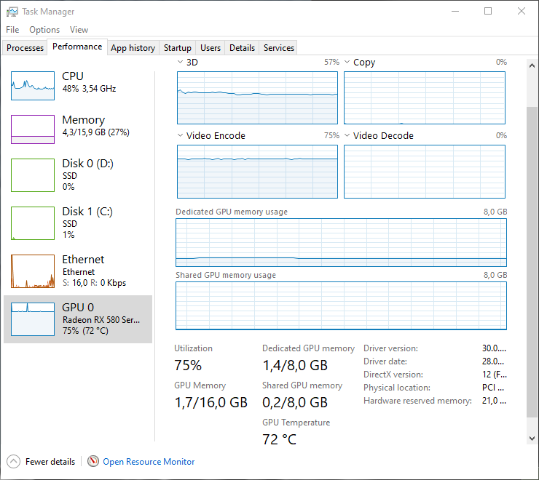
Task: Switch to the Details tab
Action: 242,48
